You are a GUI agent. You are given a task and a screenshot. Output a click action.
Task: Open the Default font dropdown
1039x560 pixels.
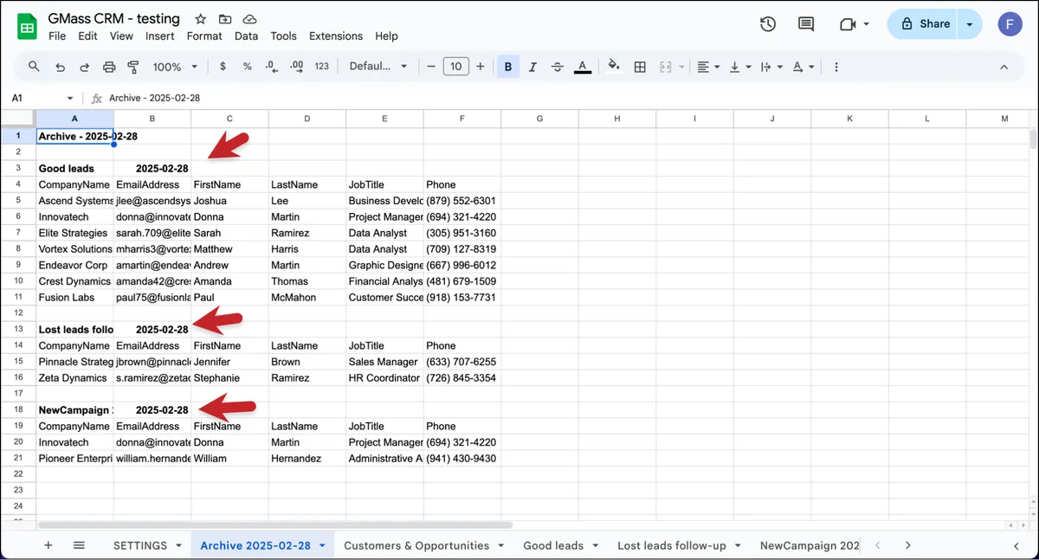coord(378,67)
